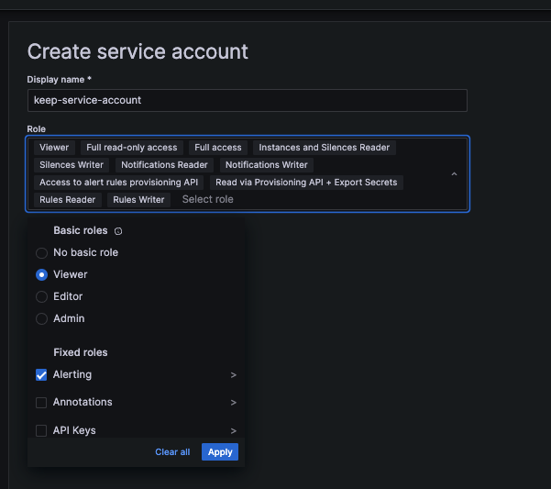Select the Viewer radio button

tap(41, 274)
